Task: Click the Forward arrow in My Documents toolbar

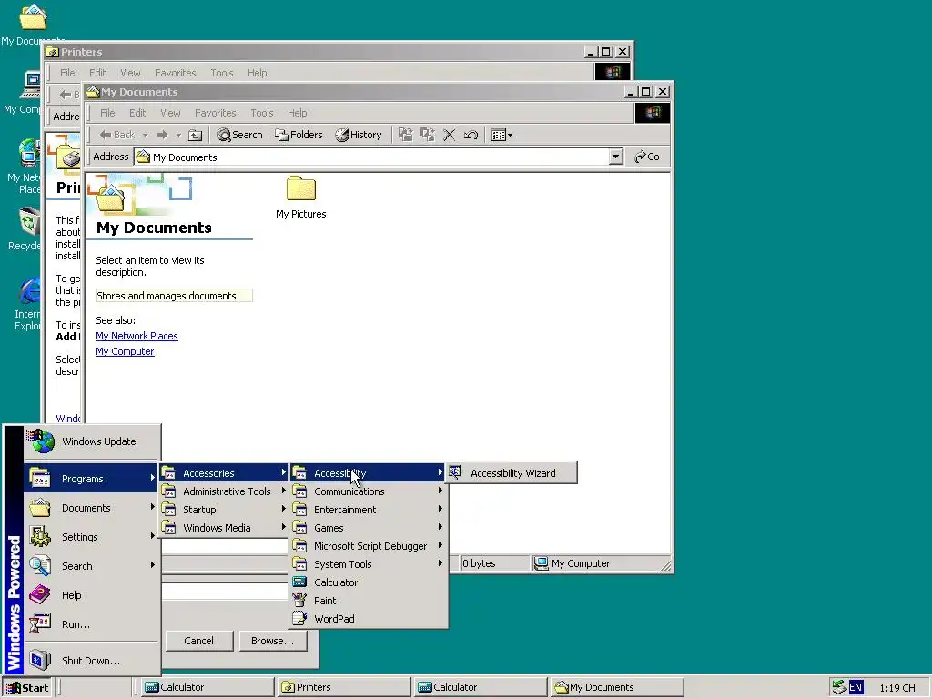Action: (162, 135)
